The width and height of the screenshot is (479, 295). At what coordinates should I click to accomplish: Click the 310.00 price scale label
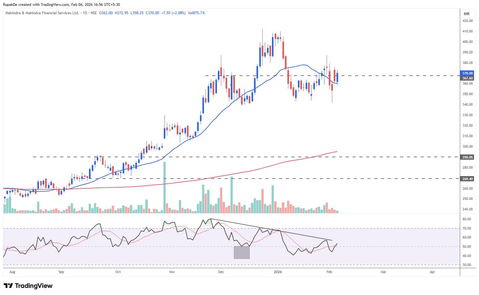tap(468, 136)
